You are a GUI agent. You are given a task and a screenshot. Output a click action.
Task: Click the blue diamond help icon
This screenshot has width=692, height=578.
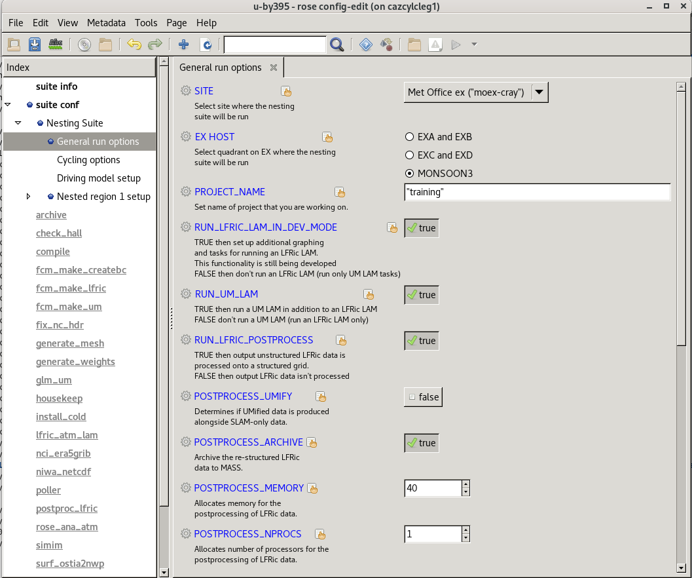pos(366,45)
